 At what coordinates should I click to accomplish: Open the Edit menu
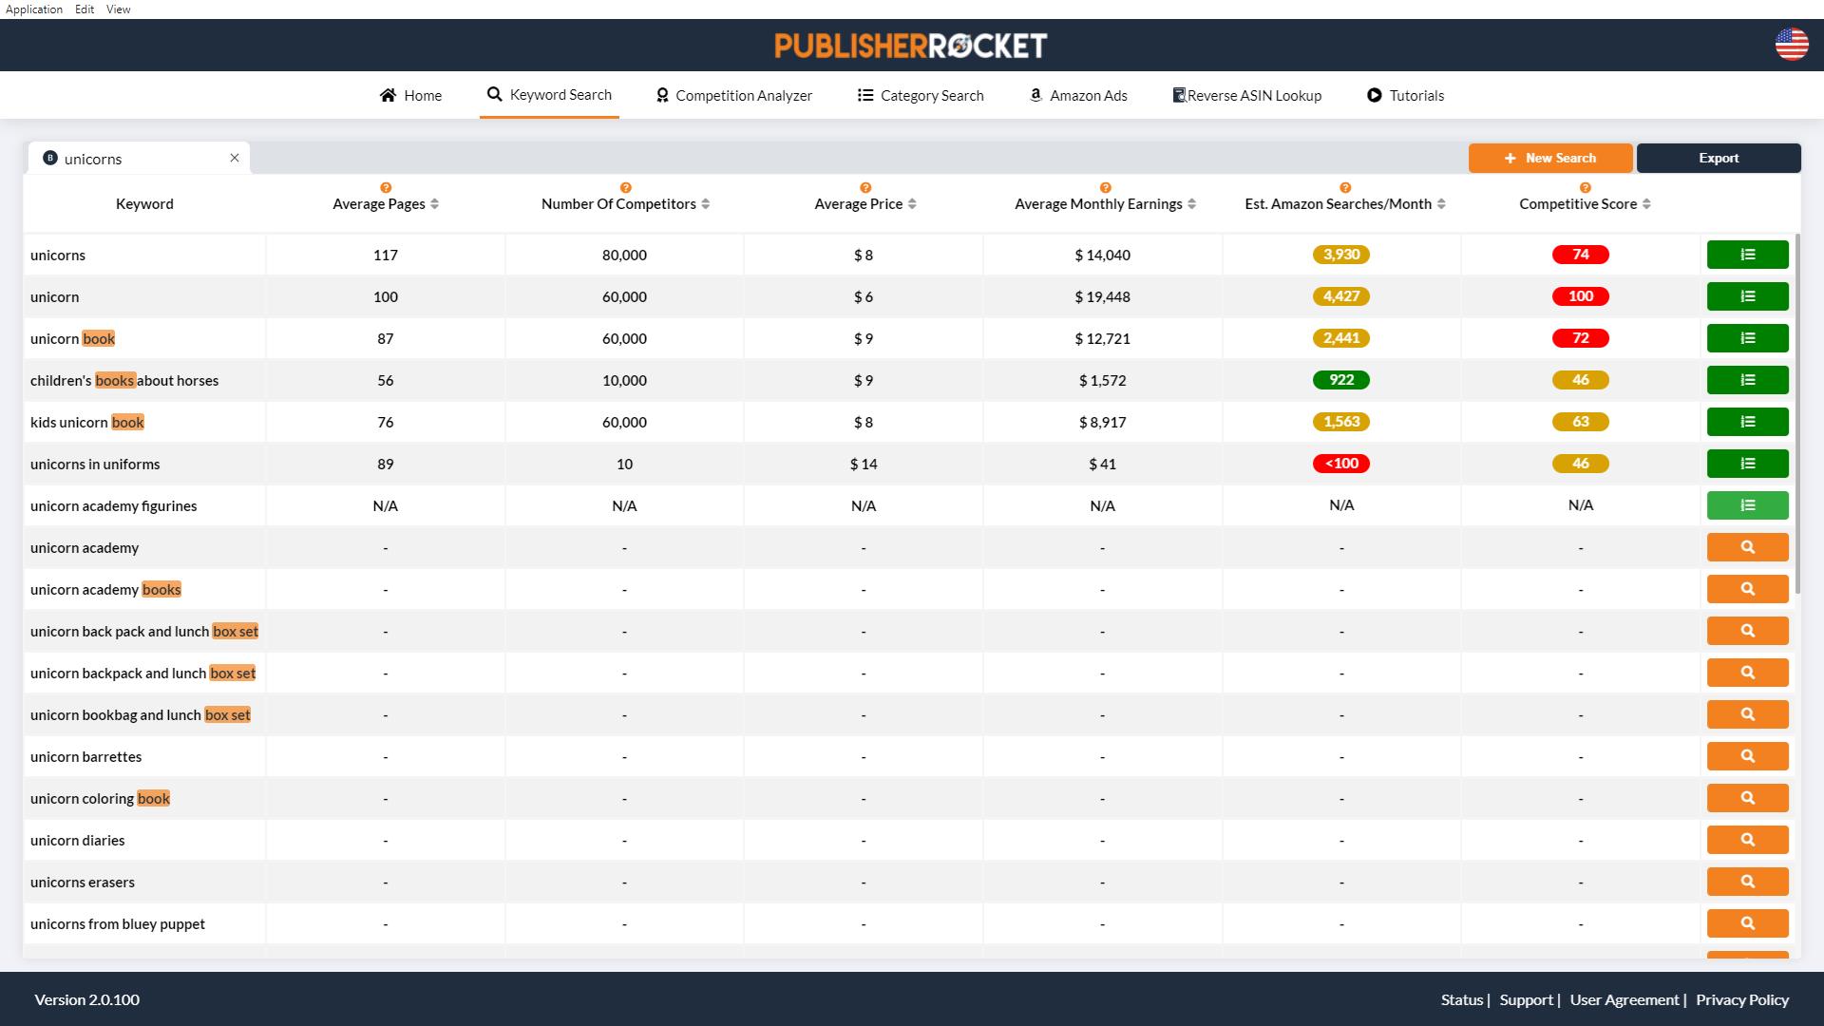click(x=85, y=9)
